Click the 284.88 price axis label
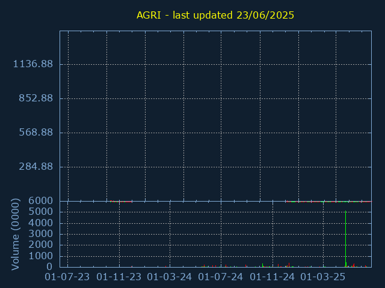Screen dimensions: 385x288 pos(36,167)
